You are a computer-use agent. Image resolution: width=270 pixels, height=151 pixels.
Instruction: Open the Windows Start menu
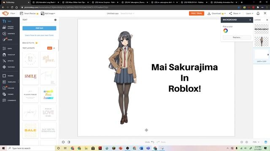[x=3, y=148]
